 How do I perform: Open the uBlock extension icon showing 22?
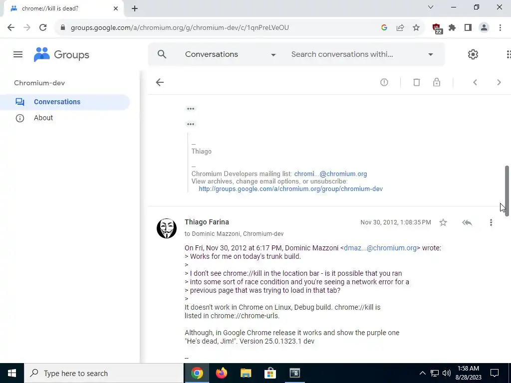pyautogui.click(x=437, y=28)
